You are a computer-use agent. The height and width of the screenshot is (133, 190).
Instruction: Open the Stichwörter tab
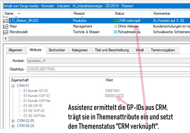57,50
